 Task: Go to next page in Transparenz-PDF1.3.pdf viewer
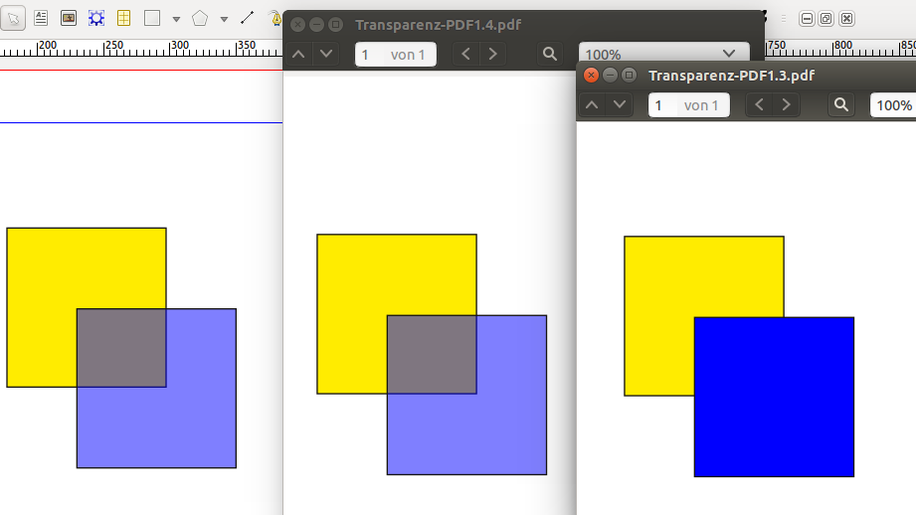pos(620,104)
